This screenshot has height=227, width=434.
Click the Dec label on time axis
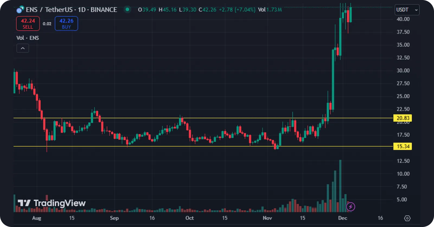coord(343,218)
